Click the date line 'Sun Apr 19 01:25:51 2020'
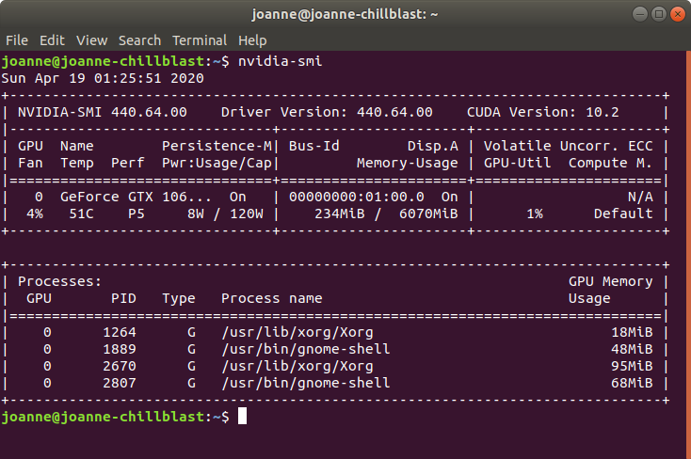This screenshot has width=691, height=459. click(x=103, y=78)
